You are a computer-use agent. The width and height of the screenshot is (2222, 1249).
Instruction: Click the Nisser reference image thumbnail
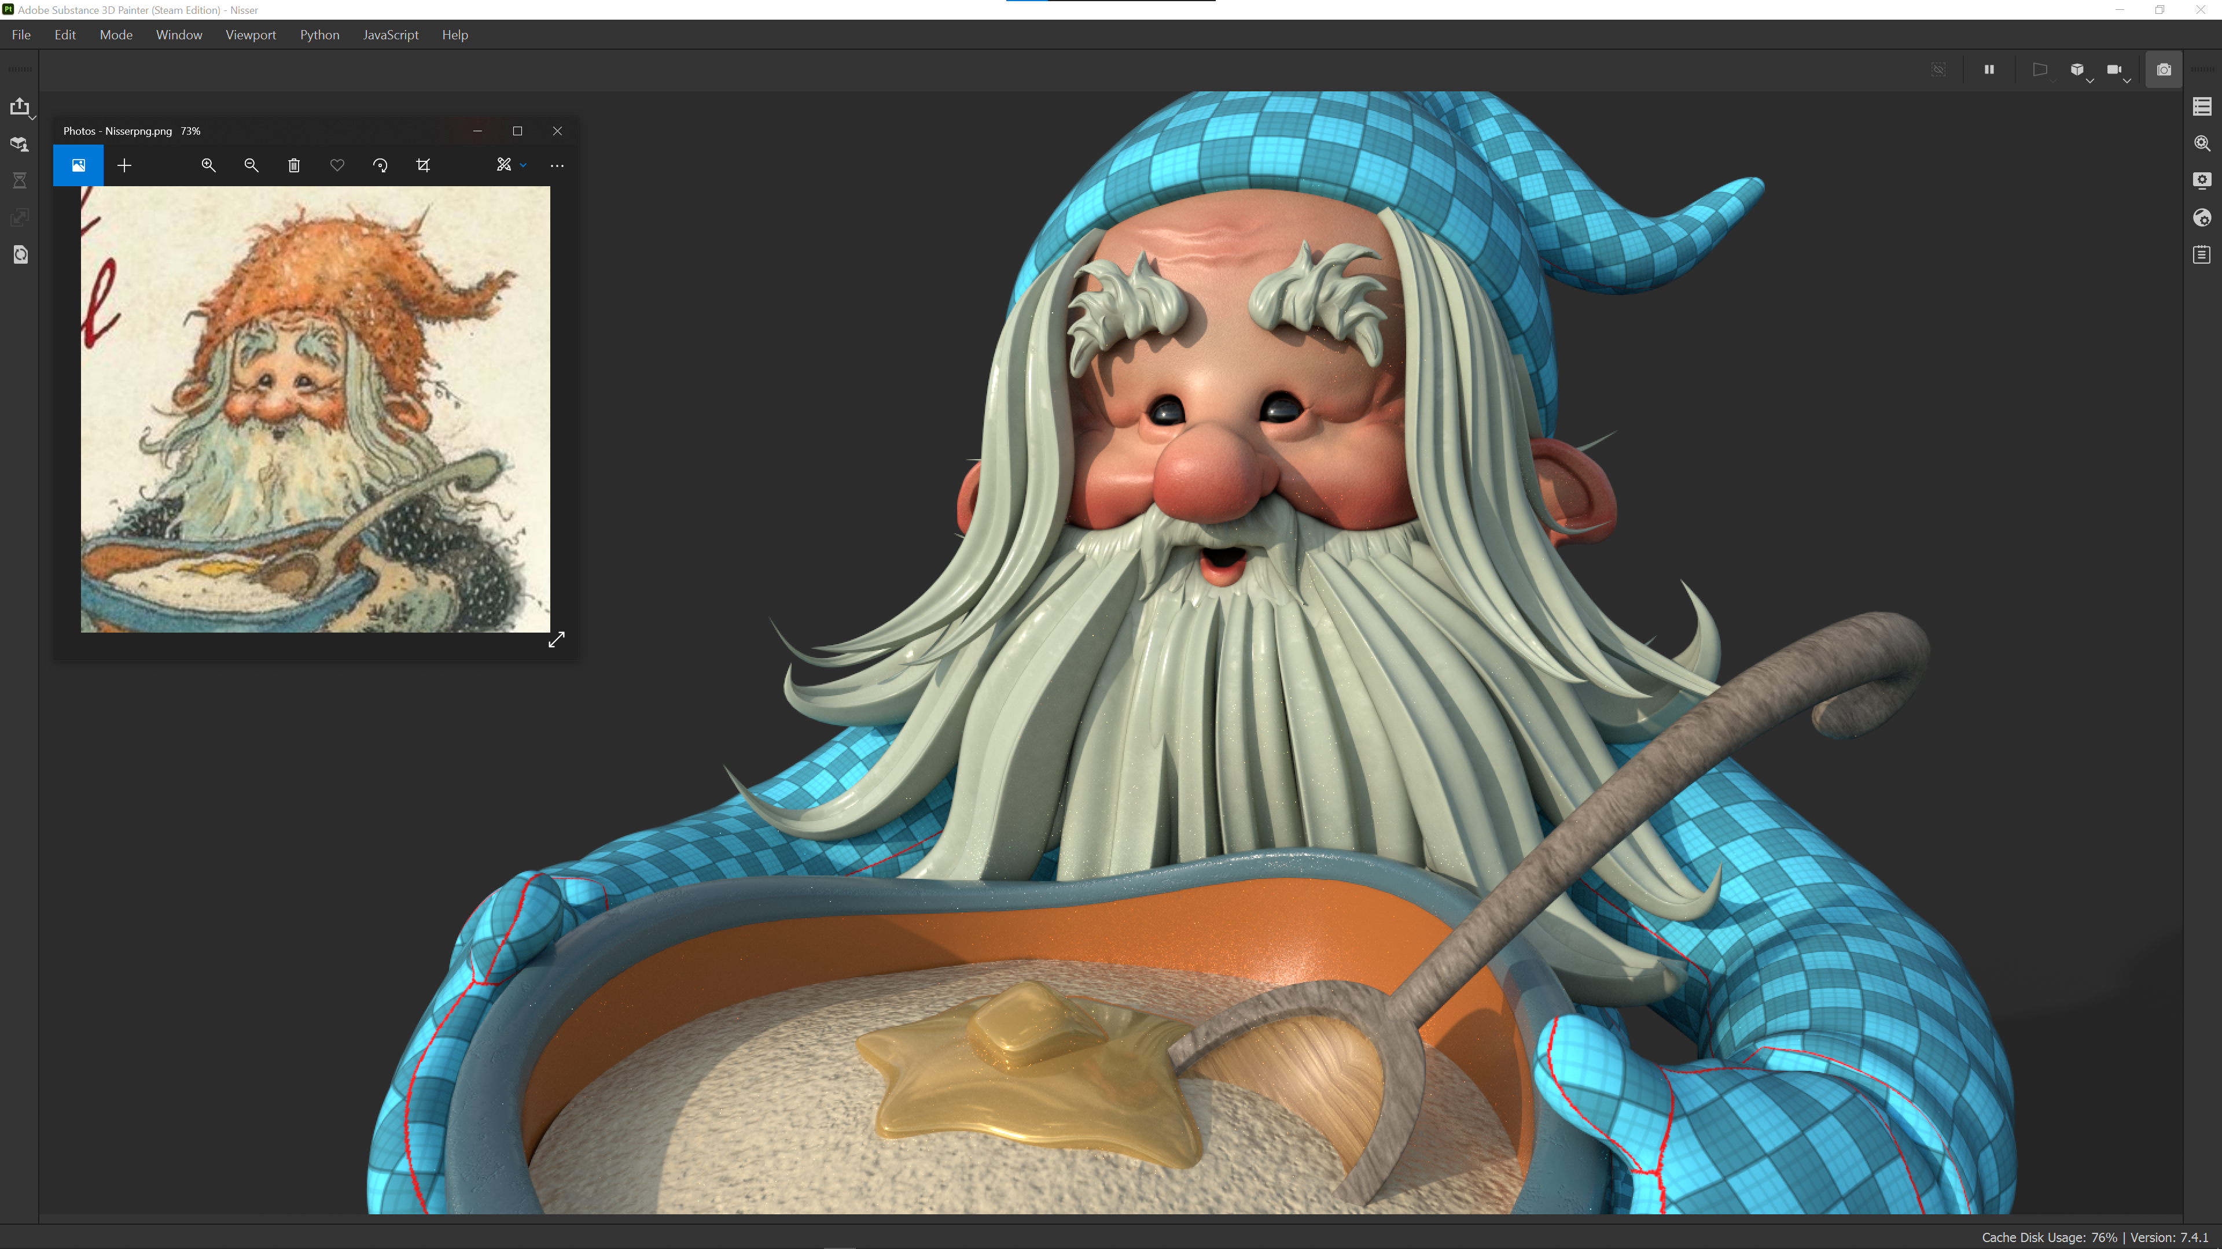(x=315, y=409)
